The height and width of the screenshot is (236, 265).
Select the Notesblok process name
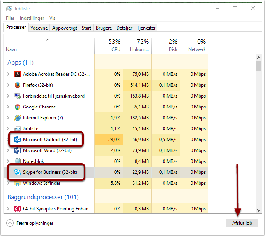tap(34, 161)
